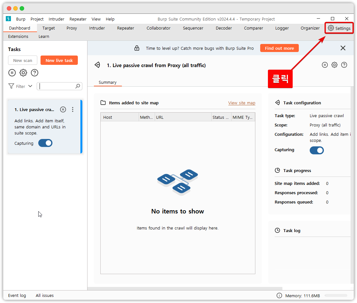357x303 pixels.
Task: Select the Summary tab
Action: point(108,82)
